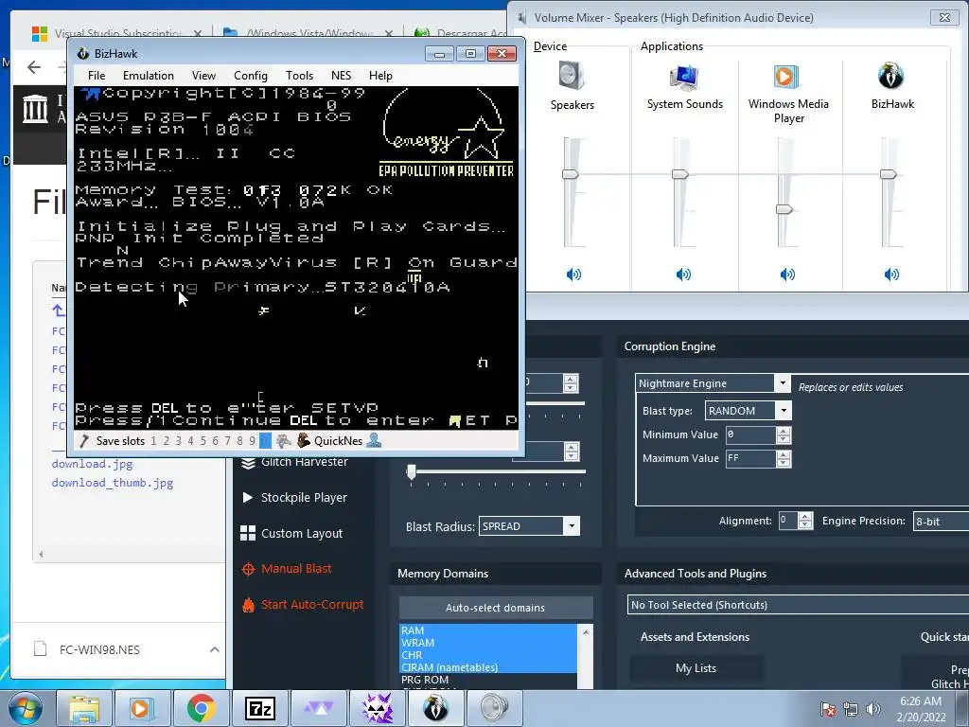Open Windows Explorer from taskbar
This screenshot has height=727, width=969.
83,708
